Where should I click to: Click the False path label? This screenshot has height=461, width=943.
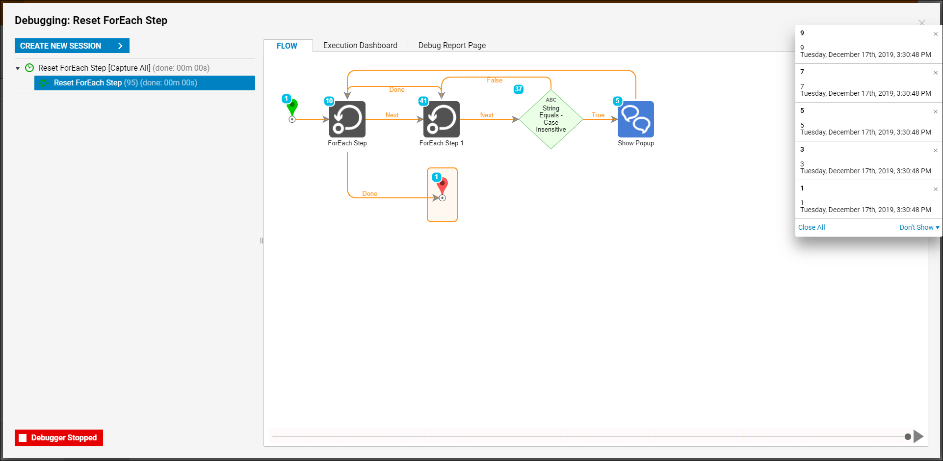point(495,81)
